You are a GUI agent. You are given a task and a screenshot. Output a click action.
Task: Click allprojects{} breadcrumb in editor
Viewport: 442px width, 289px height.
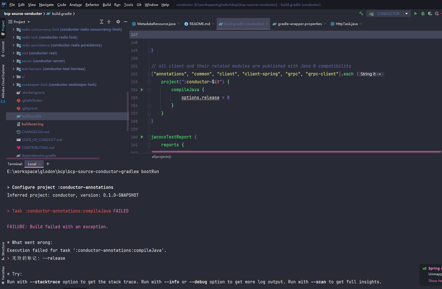161,156
